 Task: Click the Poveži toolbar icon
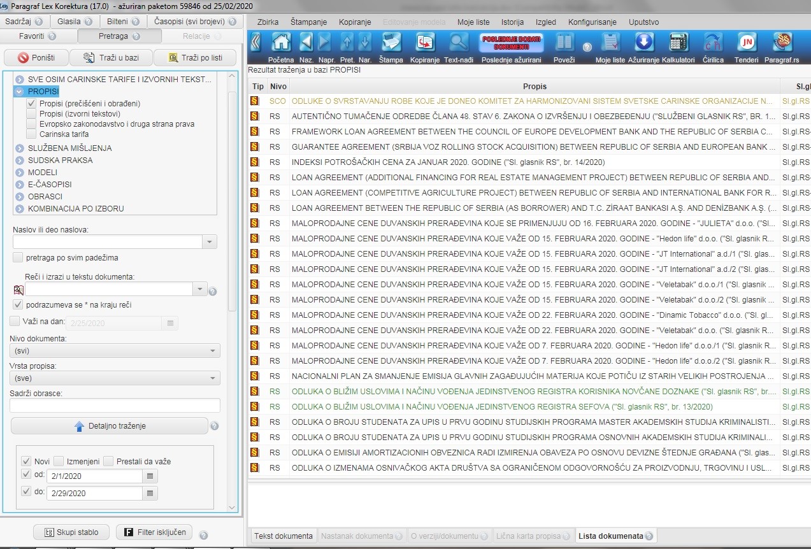(x=564, y=43)
